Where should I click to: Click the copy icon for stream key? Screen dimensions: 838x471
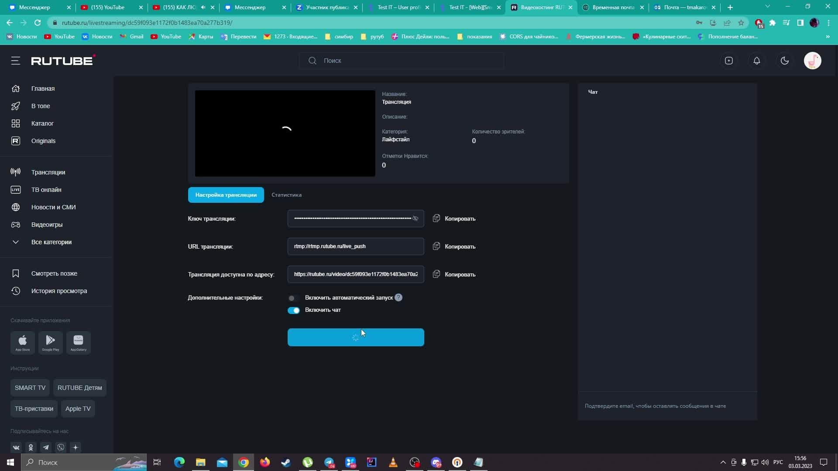tap(436, 218)
